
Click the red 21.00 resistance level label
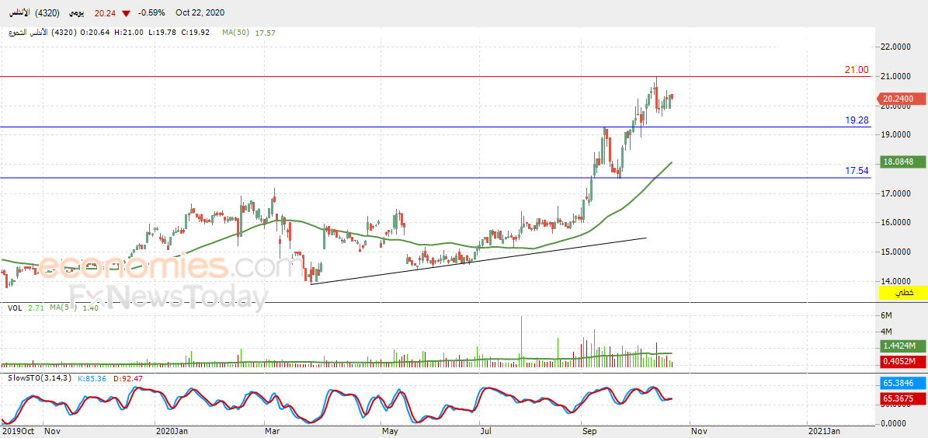click(857, 70)
